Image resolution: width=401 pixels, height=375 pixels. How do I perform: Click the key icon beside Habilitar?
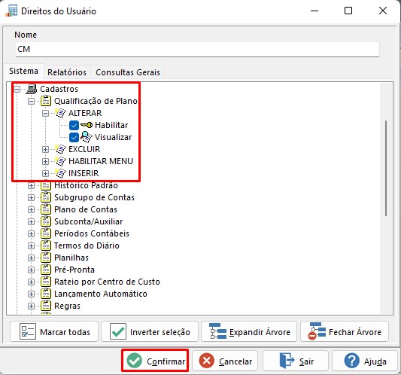[x=87, y=125]
